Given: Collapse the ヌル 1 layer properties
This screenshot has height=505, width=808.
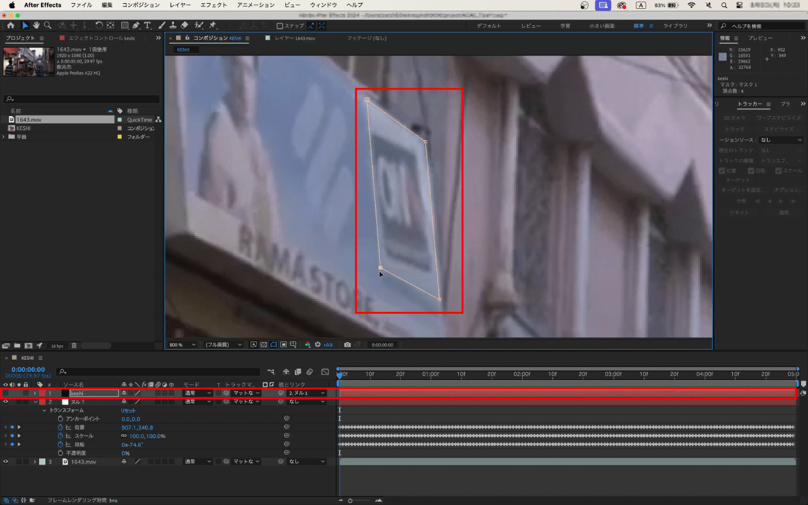Looking at the screenshot, I should [x=35, y=401].
